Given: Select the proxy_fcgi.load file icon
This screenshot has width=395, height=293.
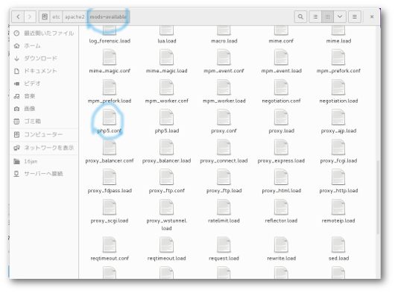Looking at the screenshot, I should tap(338, 148).
